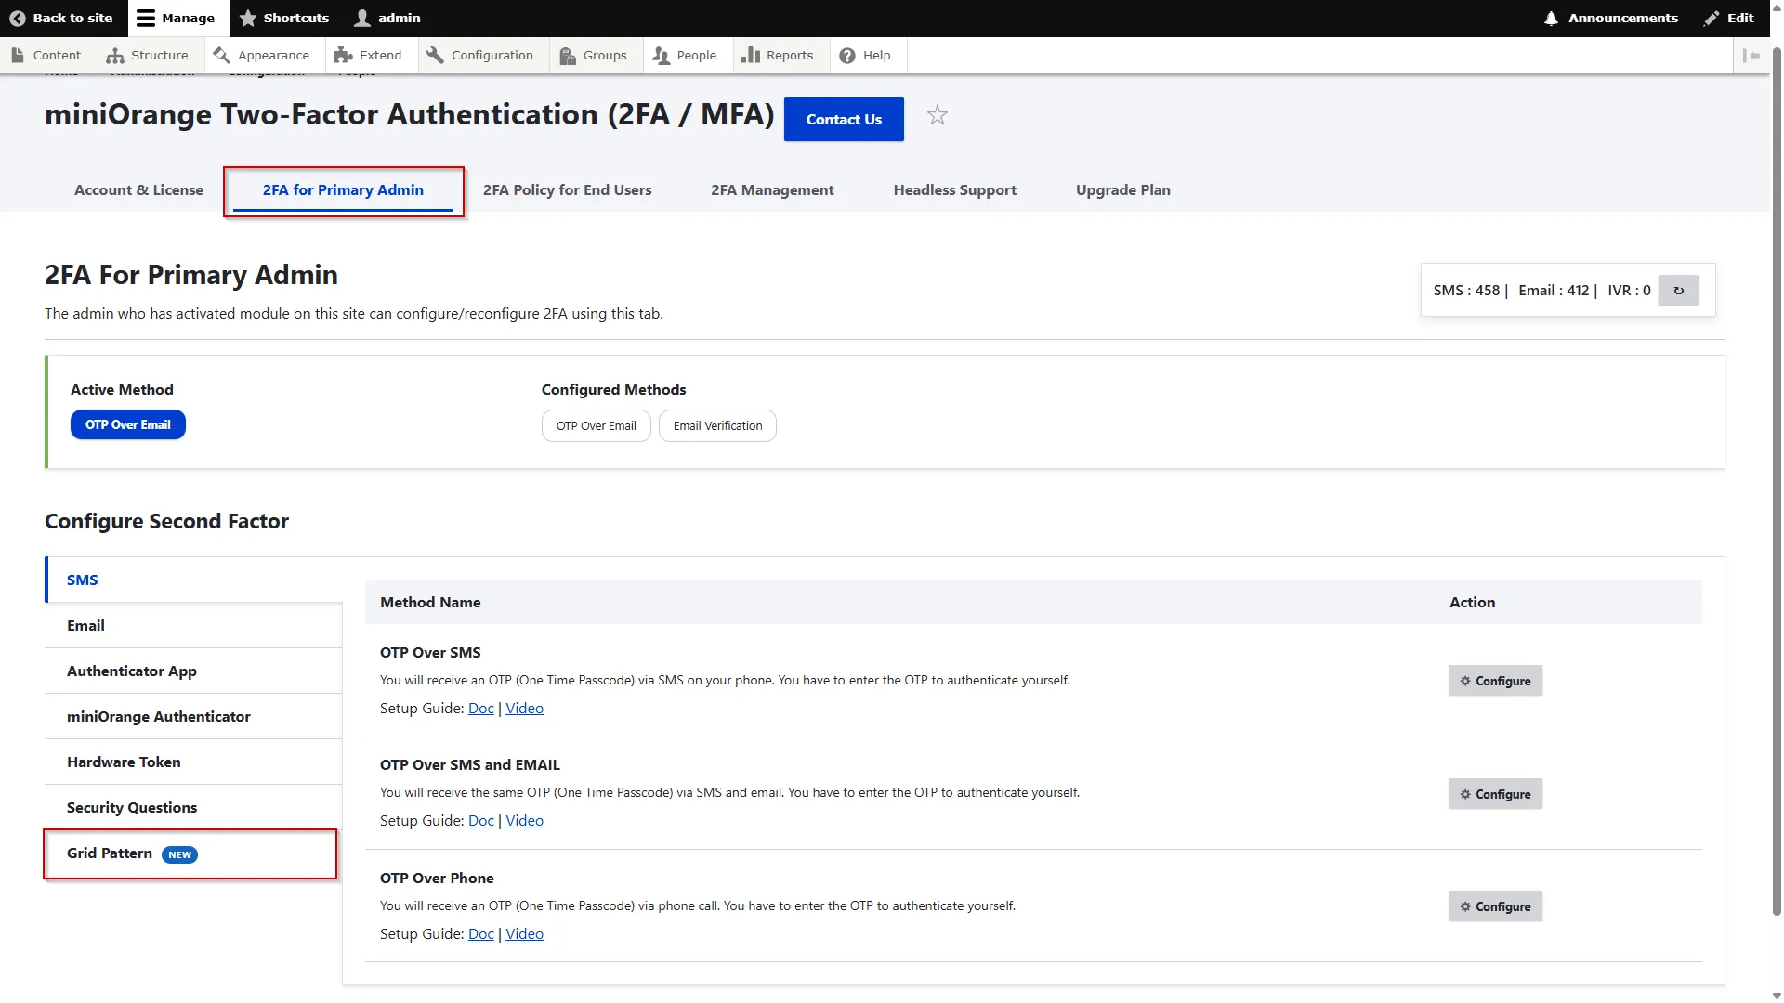Open the Groups menu

click(594, 55)
